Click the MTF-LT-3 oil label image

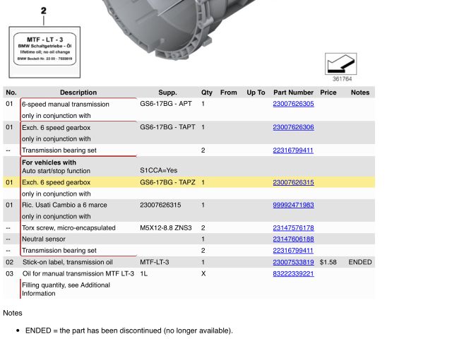point(44,52)
